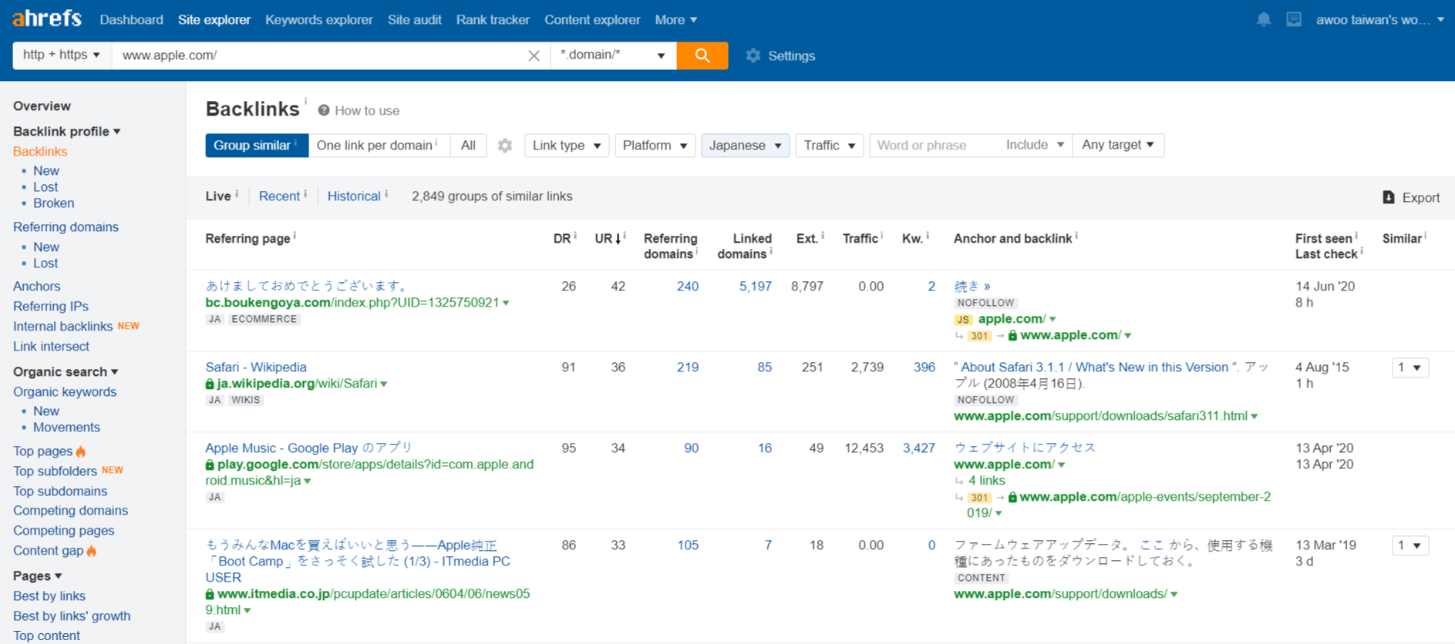
Task: Open Keywords explorer
Action: point(319,20)
